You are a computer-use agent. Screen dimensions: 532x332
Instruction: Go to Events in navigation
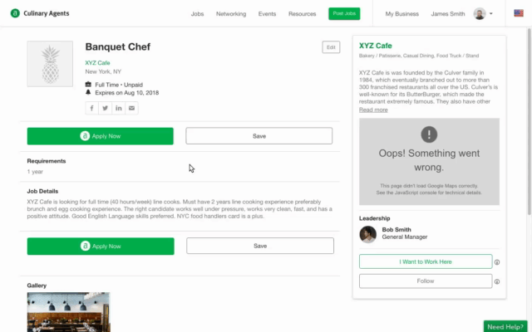[x=267, y=14]
